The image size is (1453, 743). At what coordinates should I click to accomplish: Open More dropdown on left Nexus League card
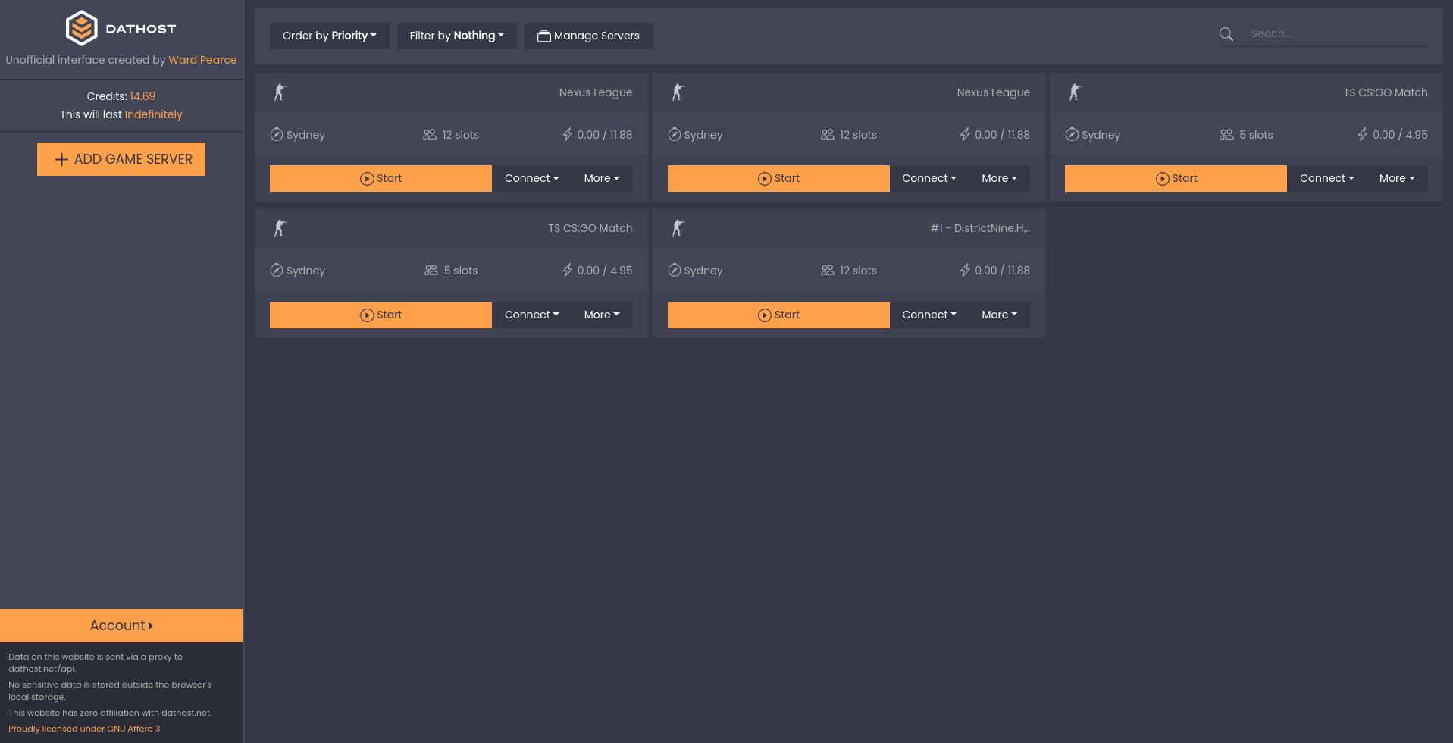point(602,178)
